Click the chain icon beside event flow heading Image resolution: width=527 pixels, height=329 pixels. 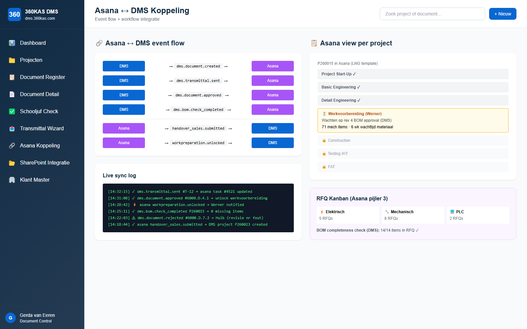coord(99,43)
